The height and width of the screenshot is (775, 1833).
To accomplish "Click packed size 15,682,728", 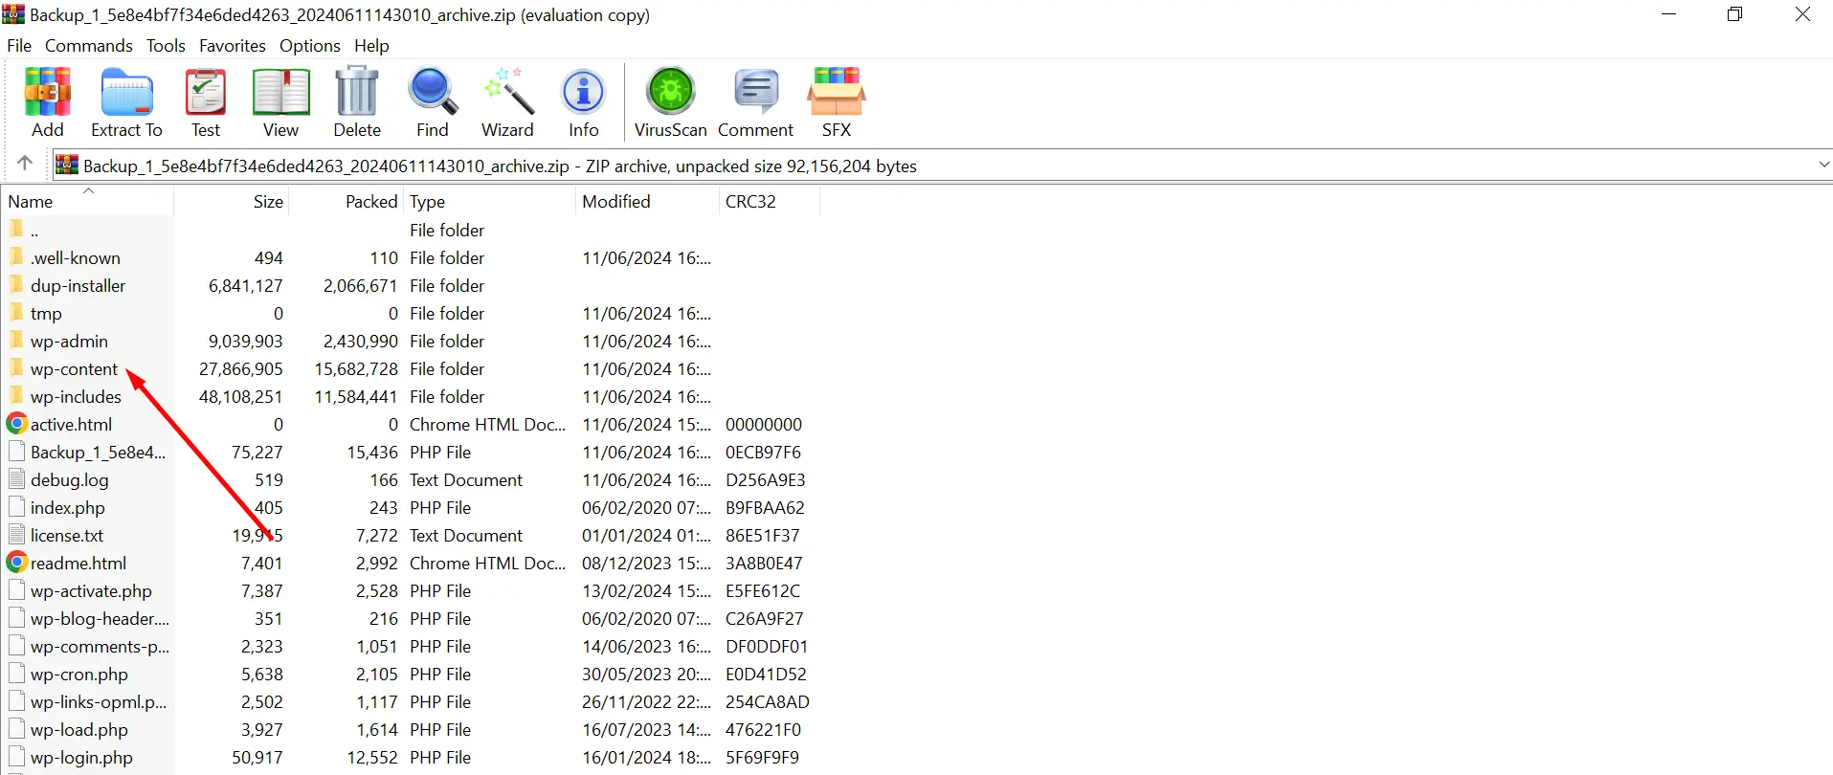I will click(356, 368).
